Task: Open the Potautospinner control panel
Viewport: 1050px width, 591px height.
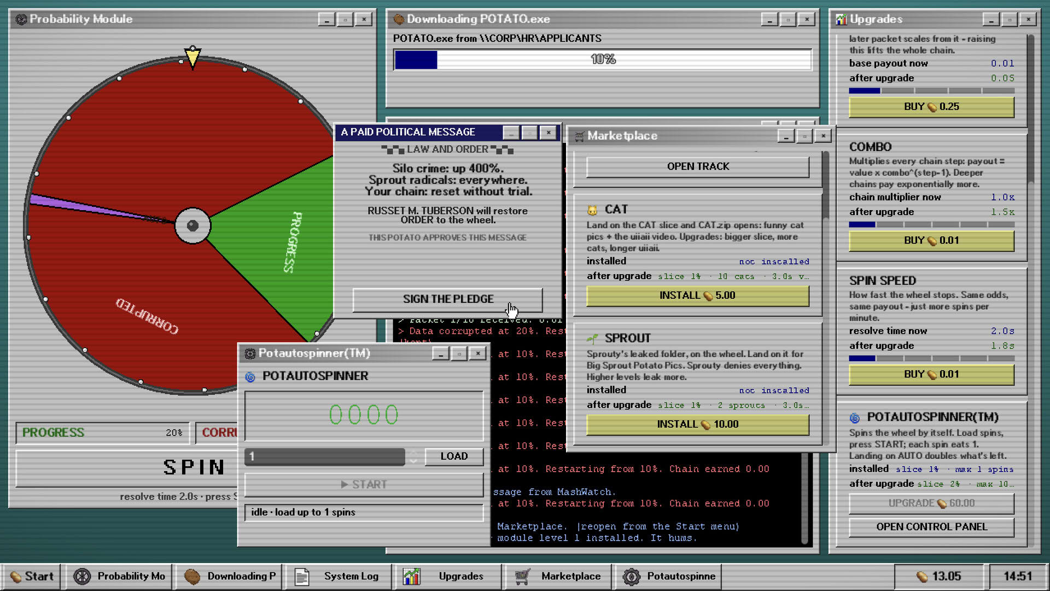Action: (931, 526)
